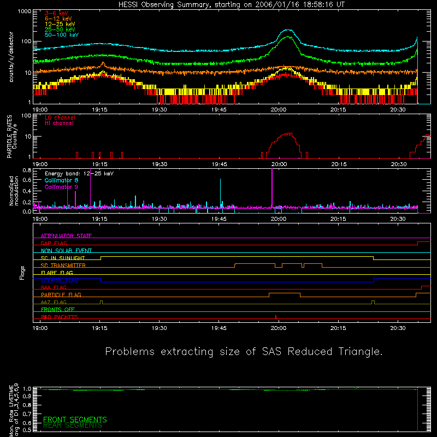Select the orange 6-12 keV legend label
This screenshot has width=437, height=437.
[x=58, y=19]
